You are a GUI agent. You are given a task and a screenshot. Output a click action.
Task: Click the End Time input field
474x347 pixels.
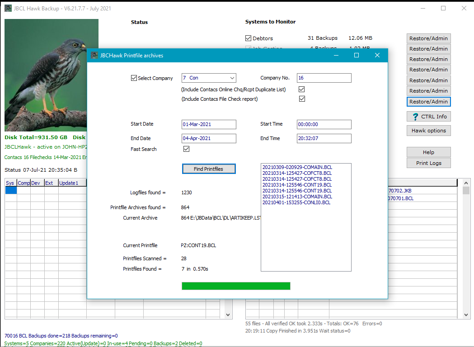(x=324, y=138)
